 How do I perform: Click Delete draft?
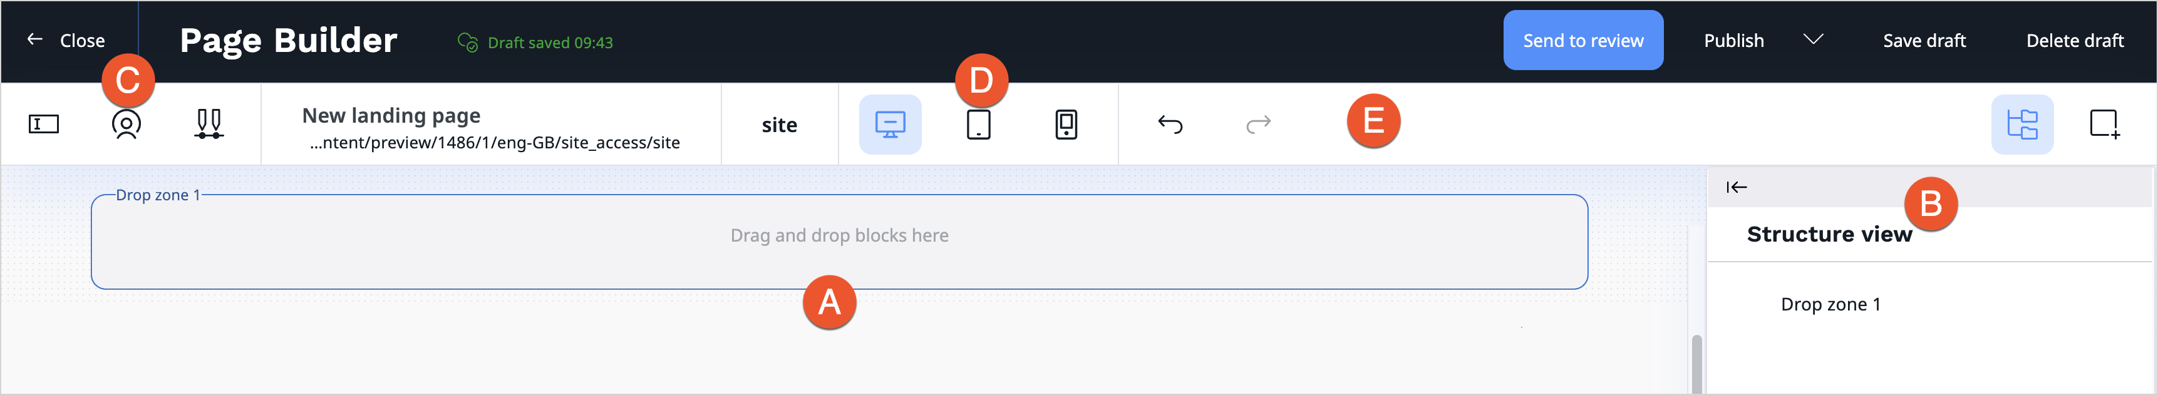(x=2074, y=40)
